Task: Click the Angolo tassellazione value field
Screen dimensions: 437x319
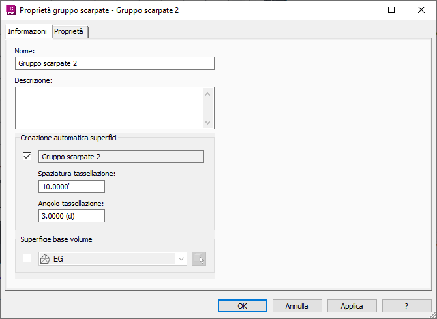Action: pos(72,216)
